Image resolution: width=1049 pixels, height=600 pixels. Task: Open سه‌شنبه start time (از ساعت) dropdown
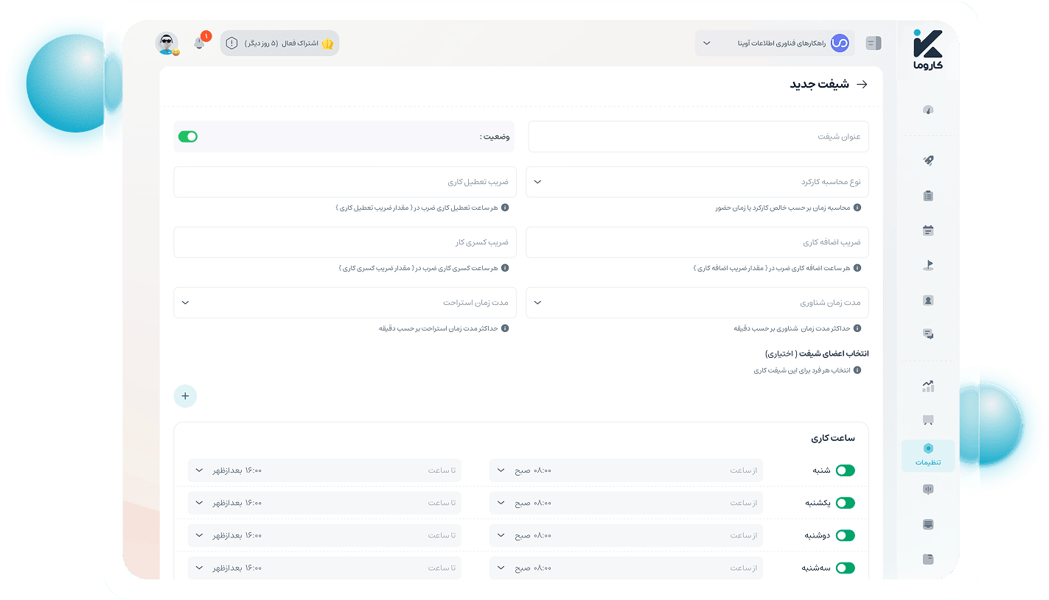[x=626, y=568]
